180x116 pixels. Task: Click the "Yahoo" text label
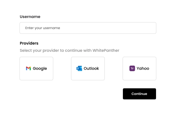tap(143, 68)
